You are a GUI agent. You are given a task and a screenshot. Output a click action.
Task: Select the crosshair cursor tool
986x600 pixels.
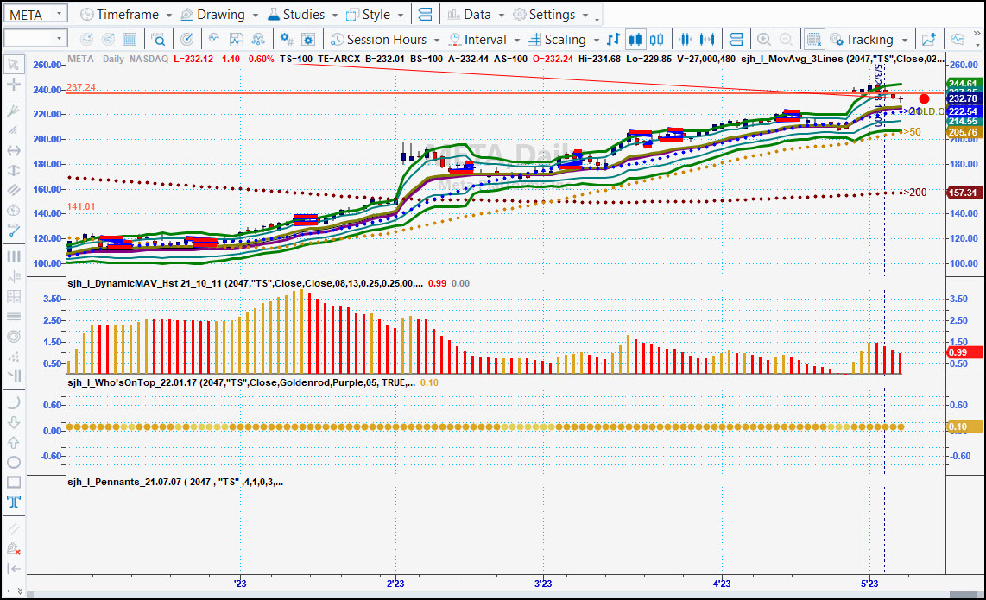click(x=13, y=85)
